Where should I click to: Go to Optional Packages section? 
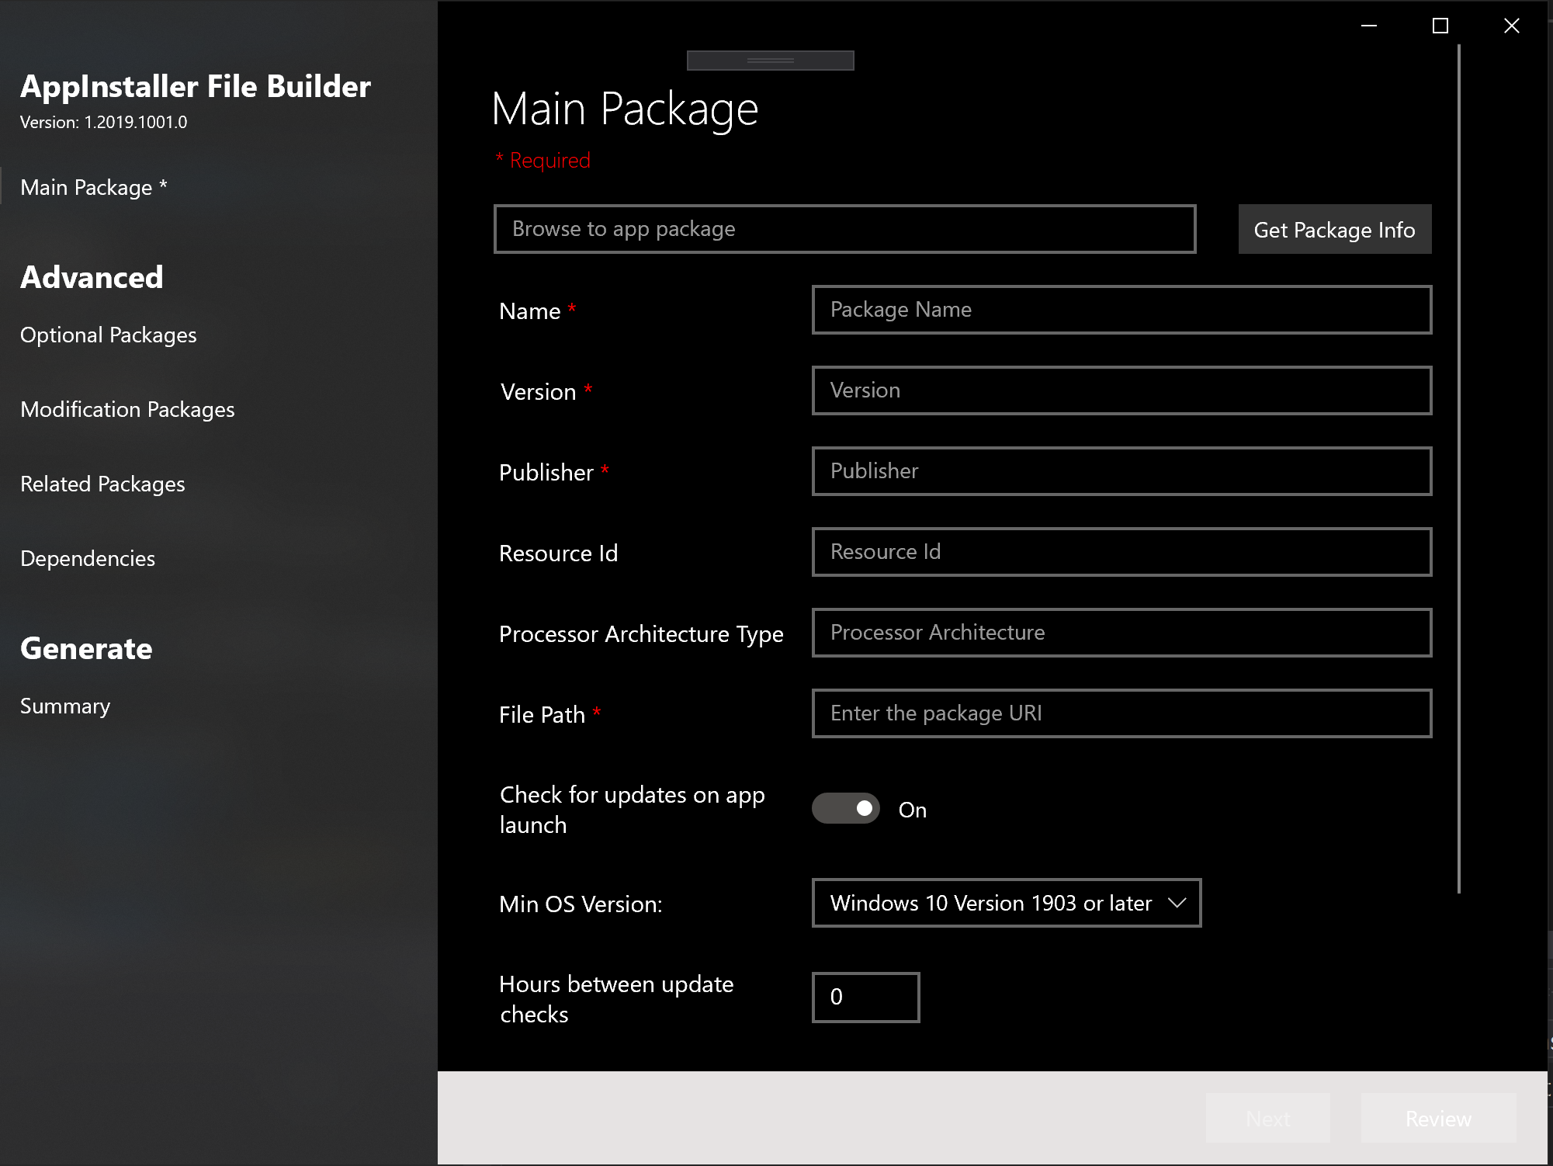pos(108,335)
